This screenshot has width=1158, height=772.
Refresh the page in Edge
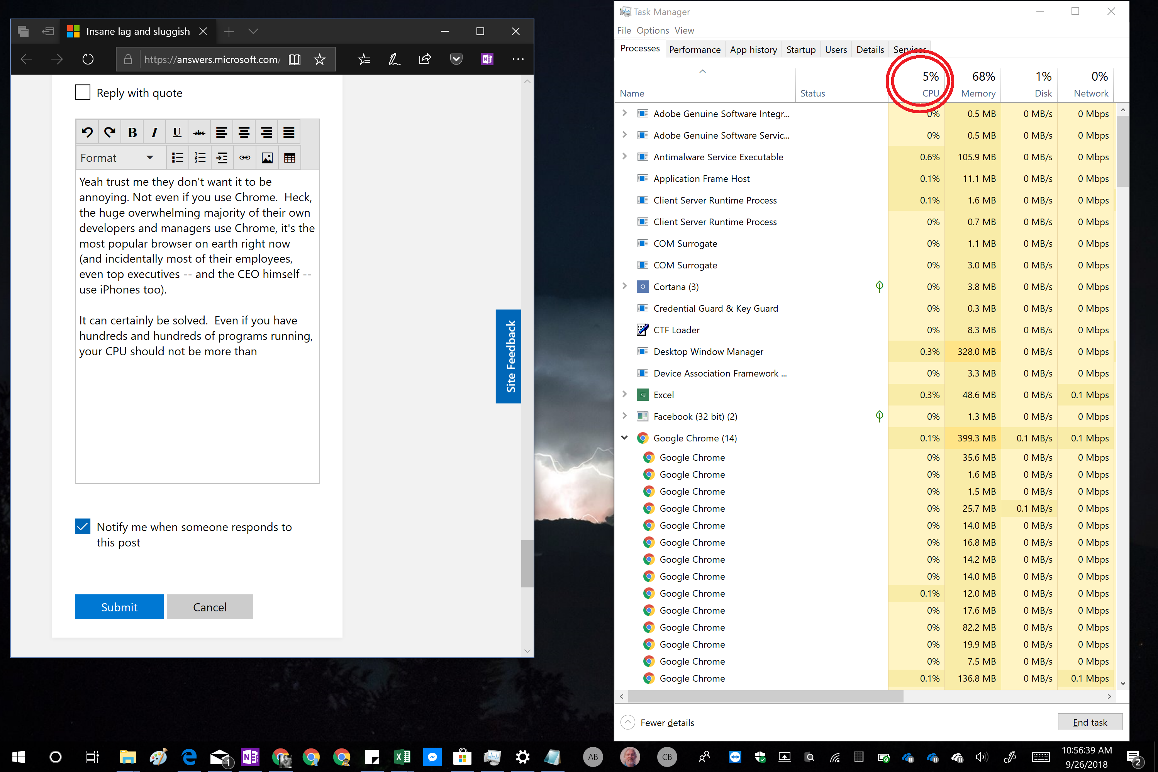pos(88,59)
